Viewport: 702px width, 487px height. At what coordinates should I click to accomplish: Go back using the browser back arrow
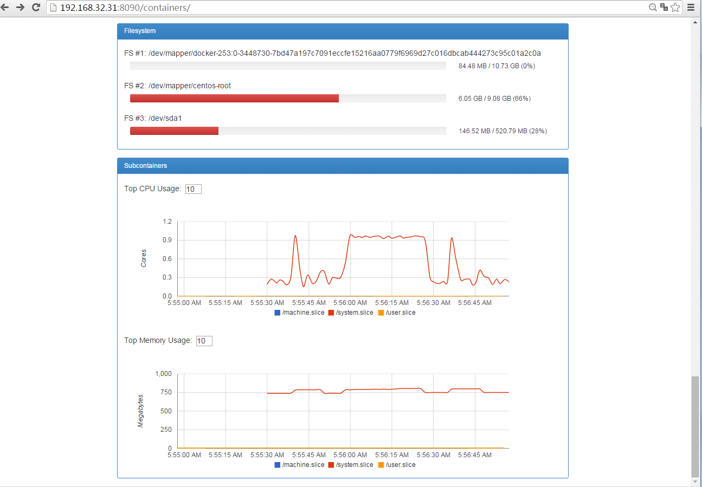pyautogui.click(x=5, y=8)
